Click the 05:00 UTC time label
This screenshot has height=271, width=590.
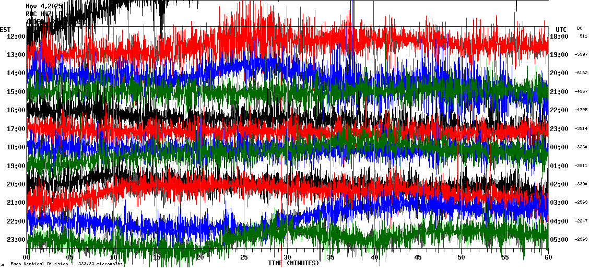click(559, 240)
